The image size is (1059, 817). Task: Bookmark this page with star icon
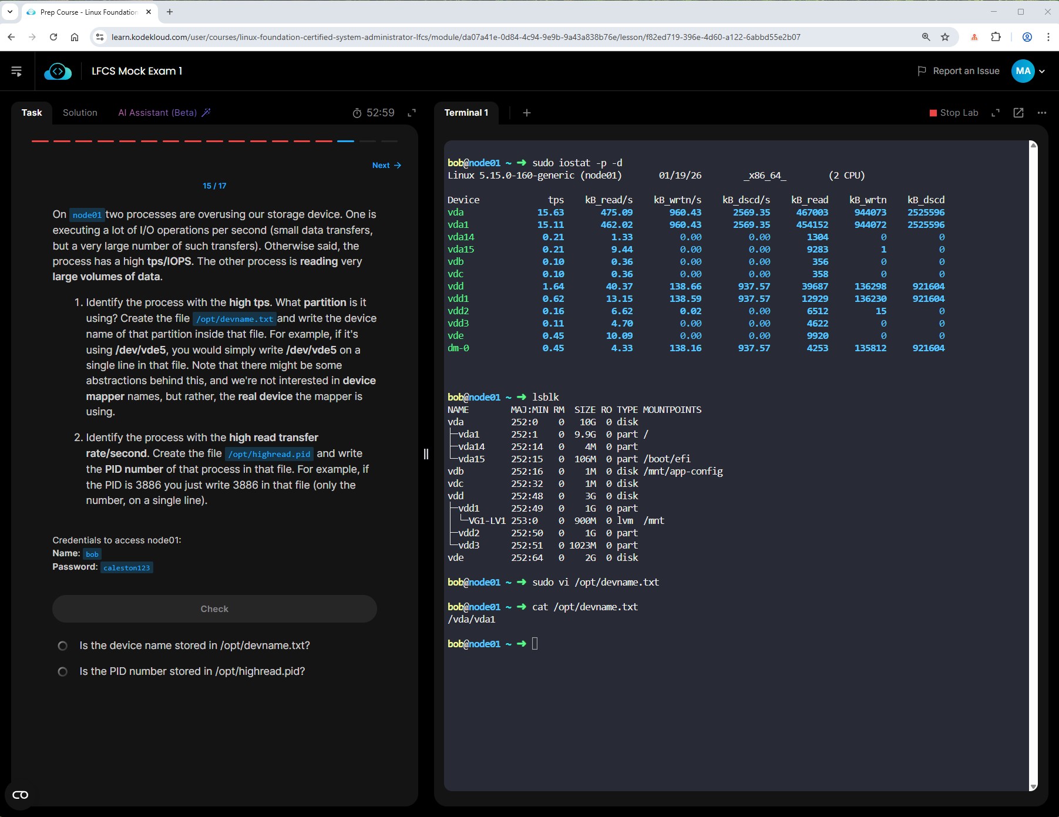point(945,37)
